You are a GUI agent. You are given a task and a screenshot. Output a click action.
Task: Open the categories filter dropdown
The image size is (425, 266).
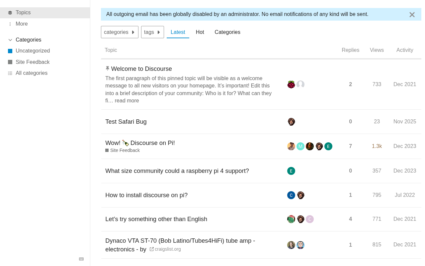pos(120,32)
